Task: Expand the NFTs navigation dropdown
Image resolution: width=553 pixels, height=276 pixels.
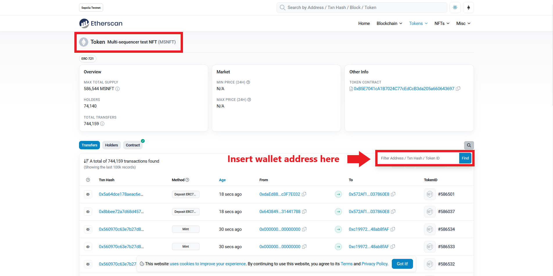Action: pyautogui.click(x=442, y=23)
